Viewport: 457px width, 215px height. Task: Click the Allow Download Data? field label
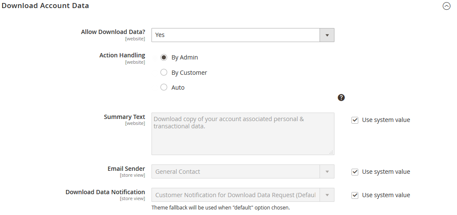[113, 32]
